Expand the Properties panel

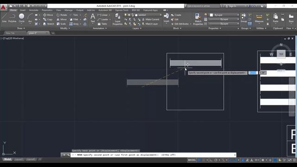click(x=215, y=28)
